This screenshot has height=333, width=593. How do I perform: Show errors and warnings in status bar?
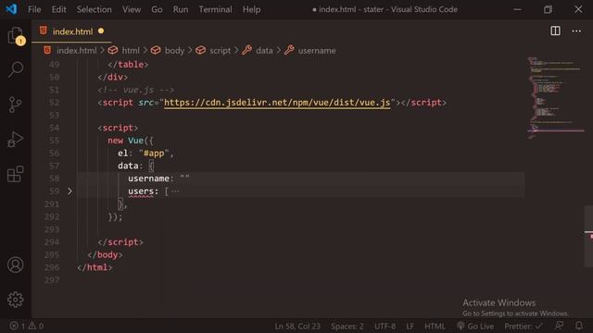click(27, 326)
